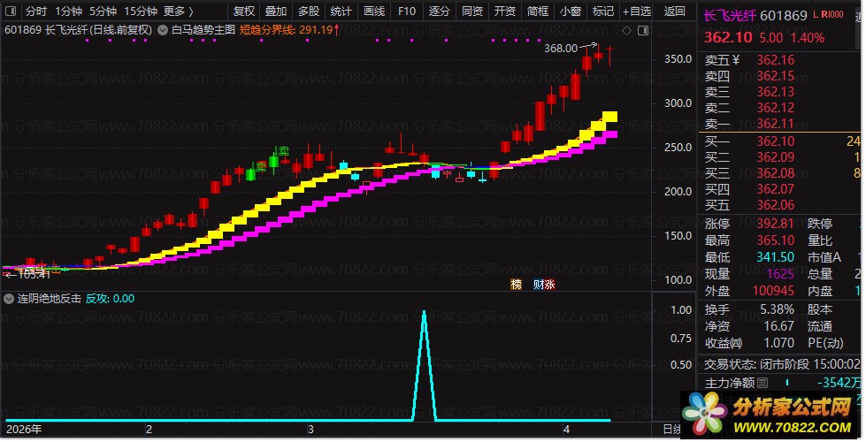The width and height of the screenshot is (866, 442).
Task: Toggle 简框 simple frame view
Action: pos(538,11)
